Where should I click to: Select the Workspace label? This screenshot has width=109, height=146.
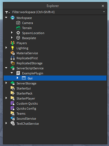click(24, 18)
